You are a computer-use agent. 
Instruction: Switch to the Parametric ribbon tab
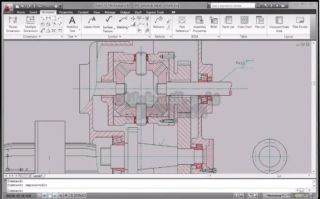coord(66,12)
